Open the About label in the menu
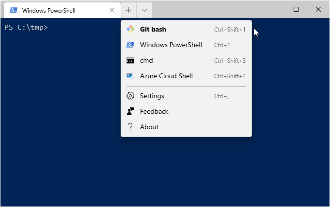The width and height of the screenshot is (330, 207). 149,127
